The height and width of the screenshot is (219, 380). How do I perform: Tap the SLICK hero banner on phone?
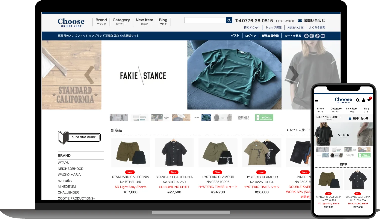click(343, 134)
